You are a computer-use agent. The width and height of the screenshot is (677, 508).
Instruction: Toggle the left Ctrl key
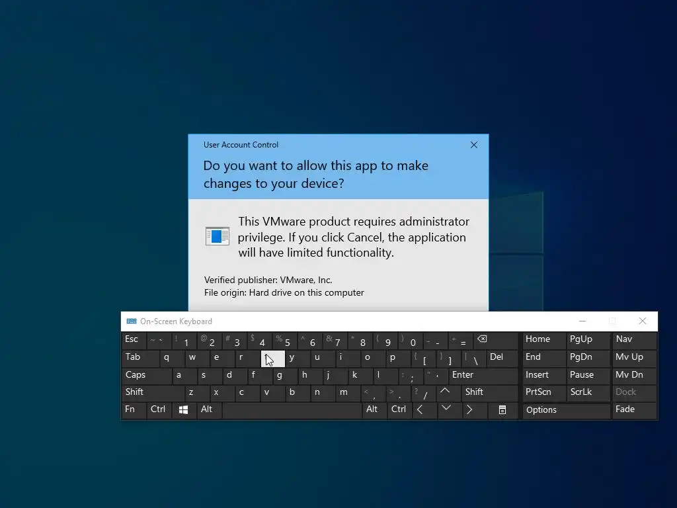coord(158,410)
